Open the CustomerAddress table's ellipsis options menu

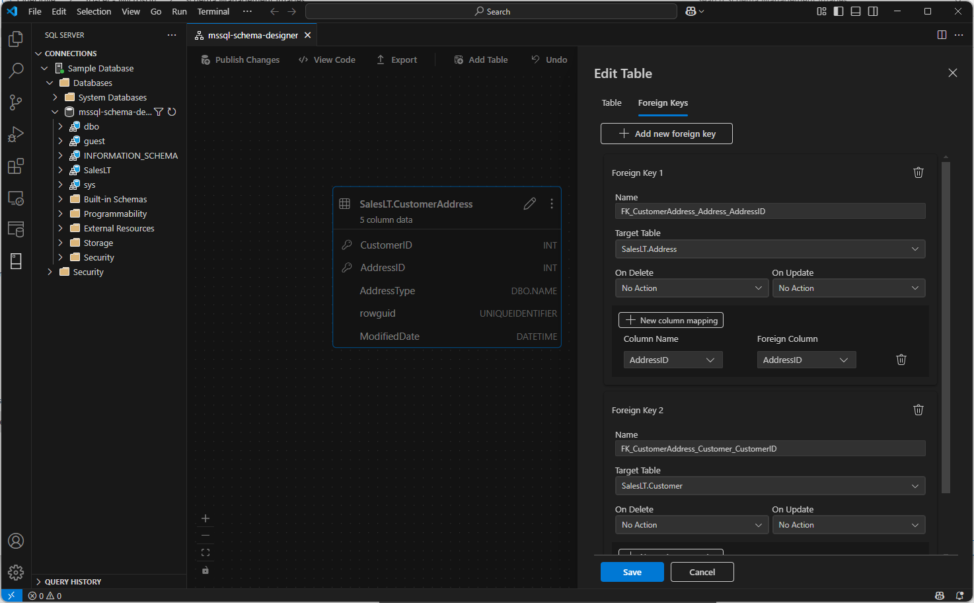tap(551, 204)
